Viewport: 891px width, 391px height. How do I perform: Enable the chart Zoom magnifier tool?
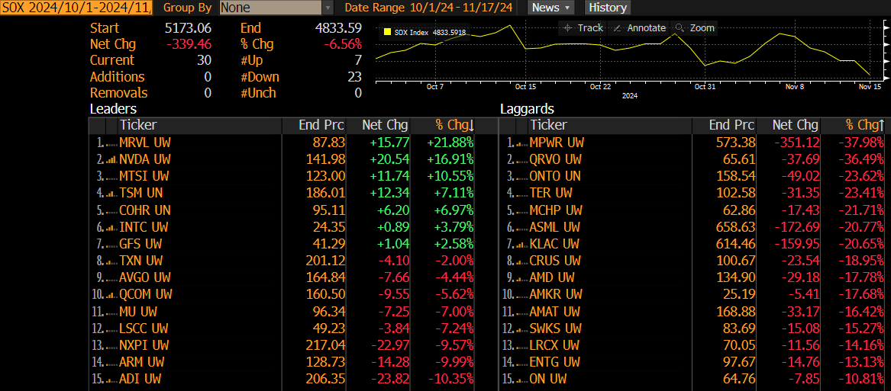(x=694, y=27)
